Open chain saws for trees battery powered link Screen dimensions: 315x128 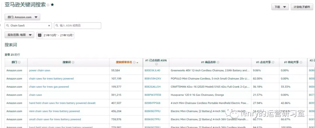[51, 78]
